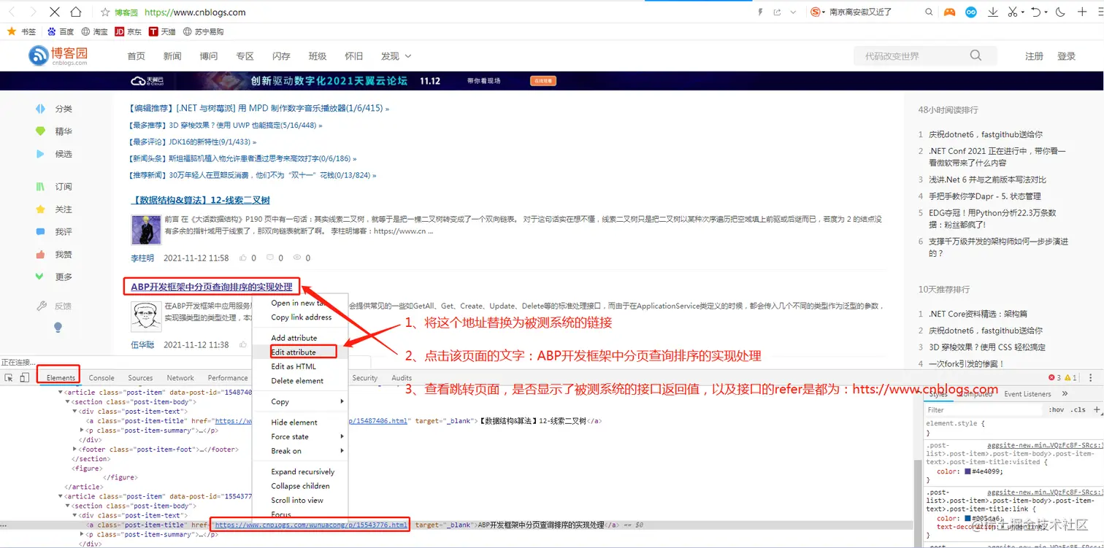1104x548 pixels.
Task: Click the browser stop-loading X button
Action: point(55,12)
